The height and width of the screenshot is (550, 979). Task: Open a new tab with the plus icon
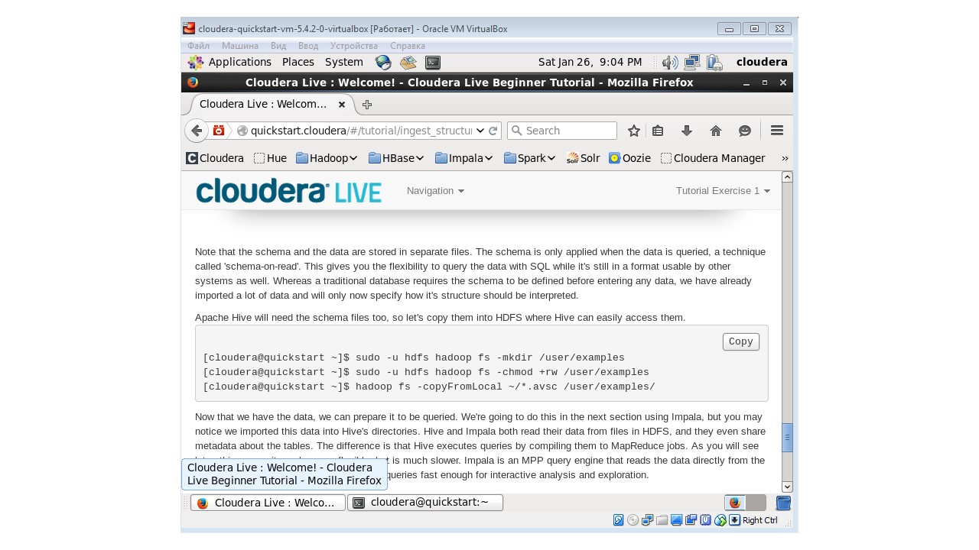pos(367,105)
